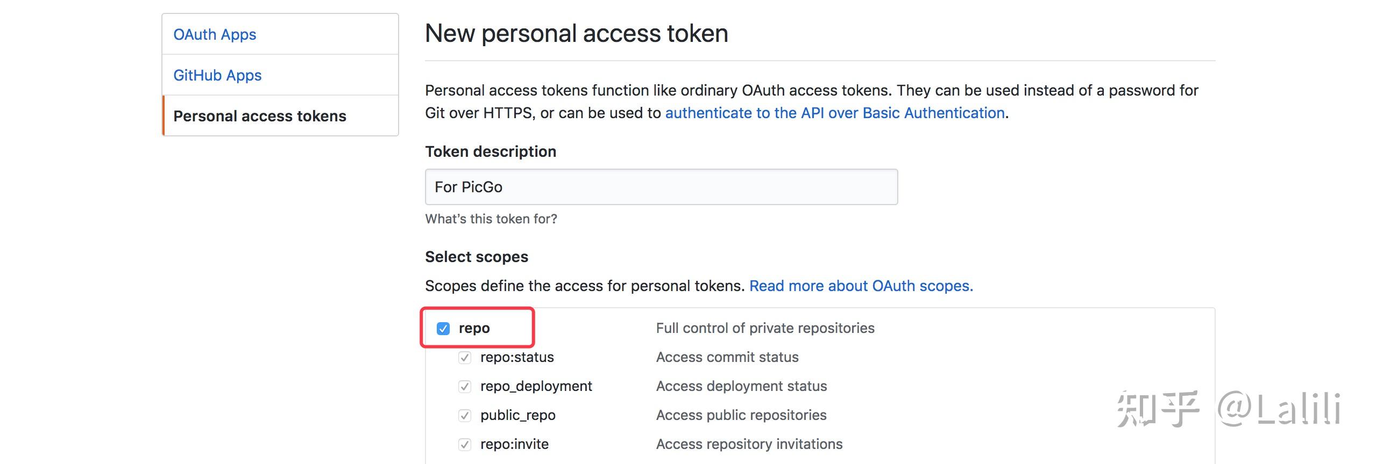Follow the Read more about OAuth scopes link
This screenshot has height=464, width=1376.
click(x=861, y=286)
